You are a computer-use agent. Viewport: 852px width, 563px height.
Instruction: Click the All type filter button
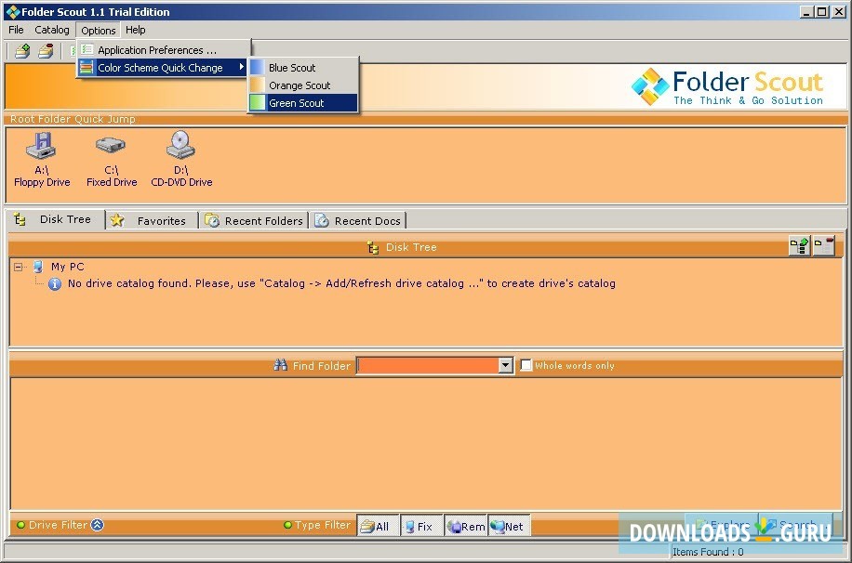tap(378, 526)
